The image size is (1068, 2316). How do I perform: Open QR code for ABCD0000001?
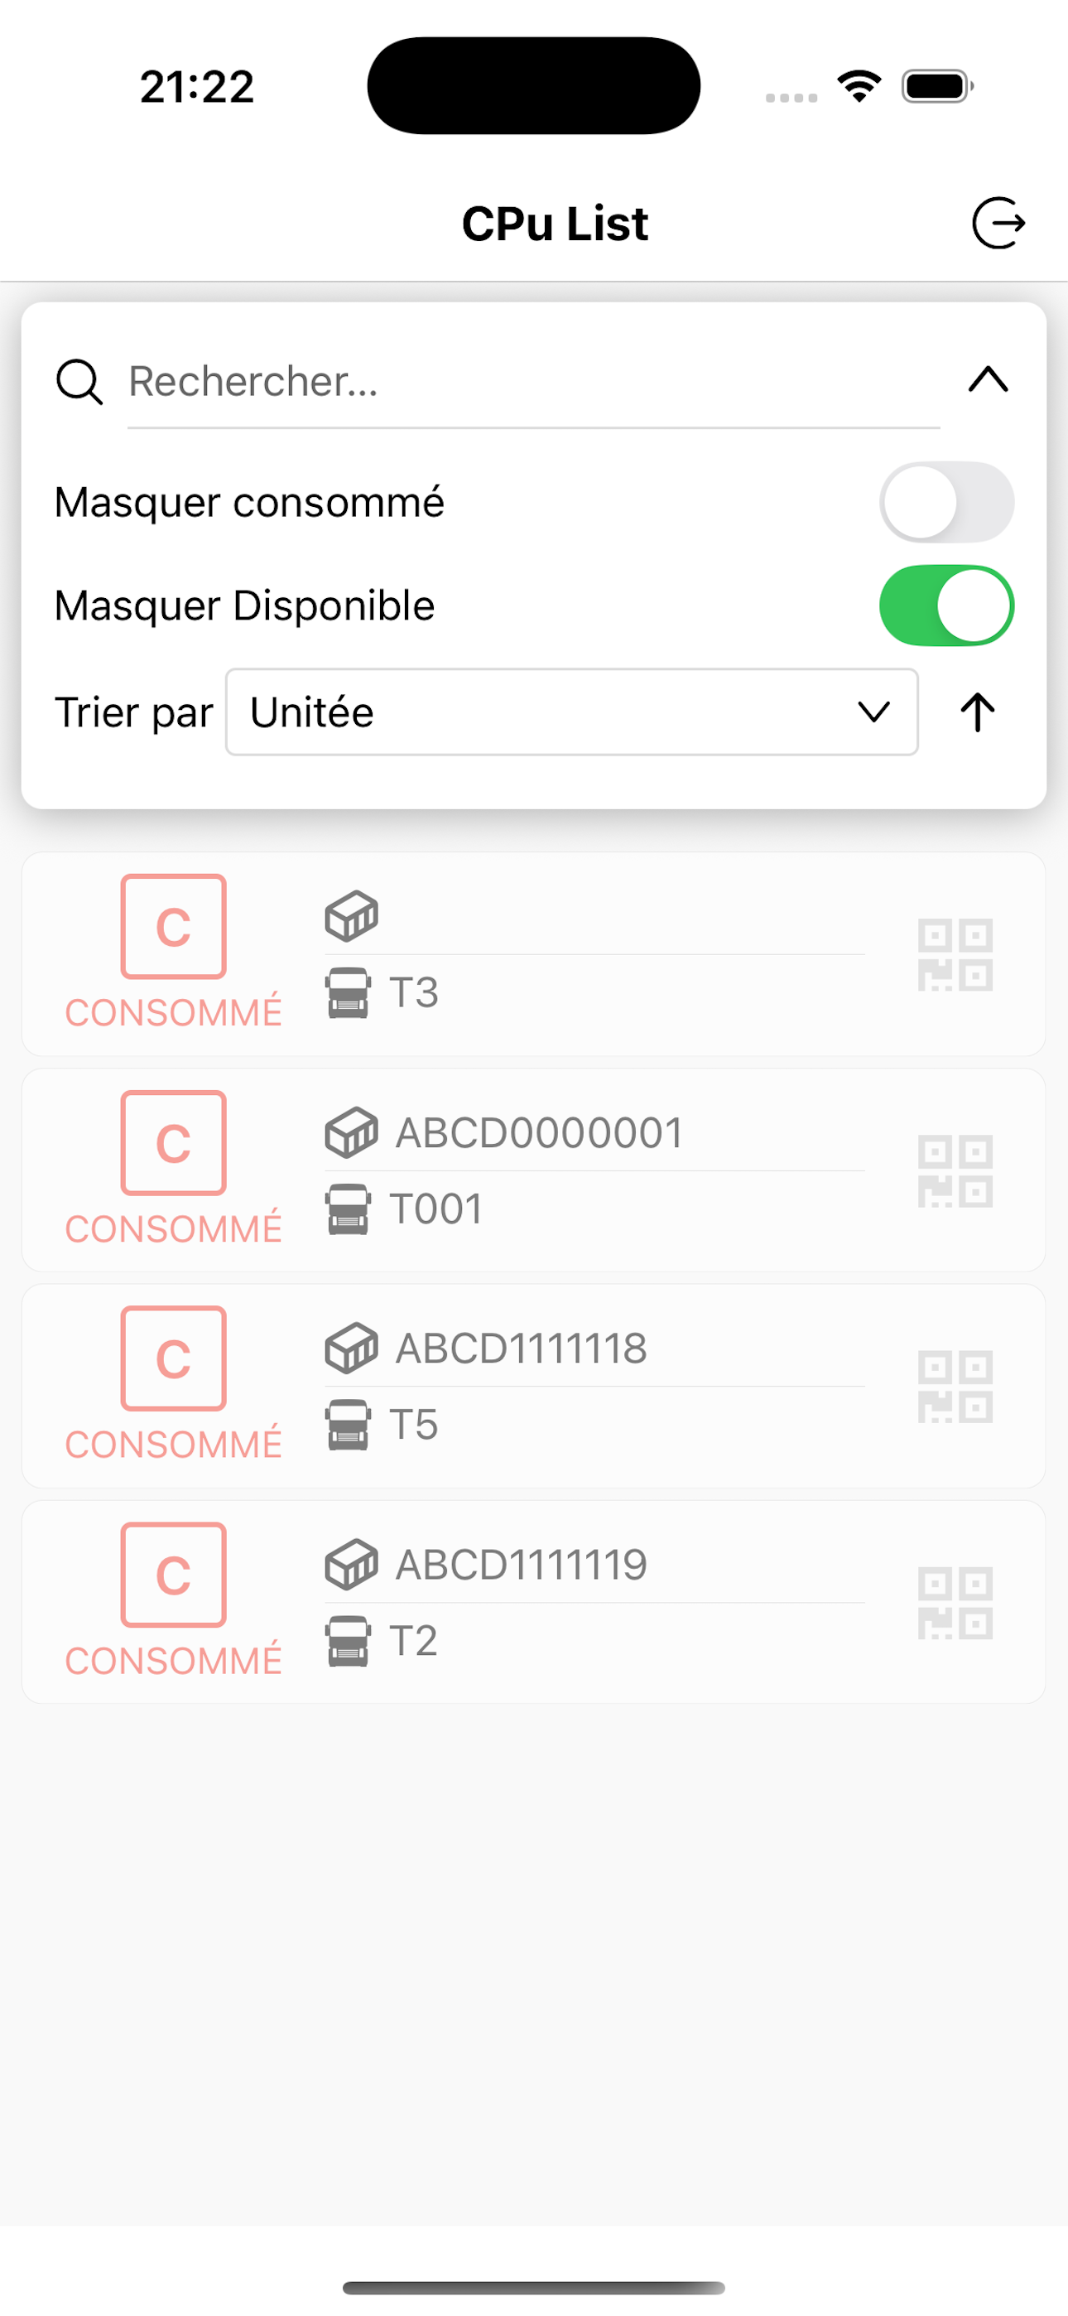pos(955,1170)
